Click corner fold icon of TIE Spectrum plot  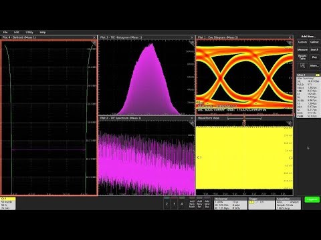pyautogui.click(x=191, y=123)
